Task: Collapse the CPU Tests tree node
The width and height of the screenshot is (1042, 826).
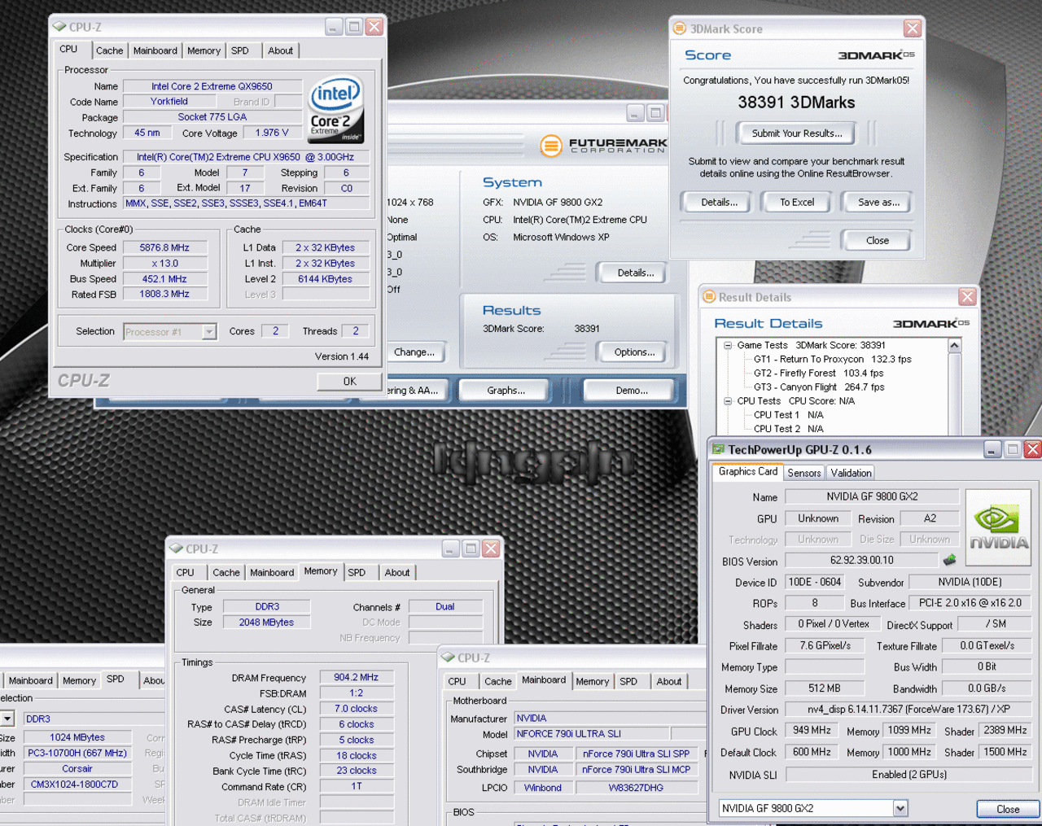Action: pyautogui.click(x=728, y=401)
